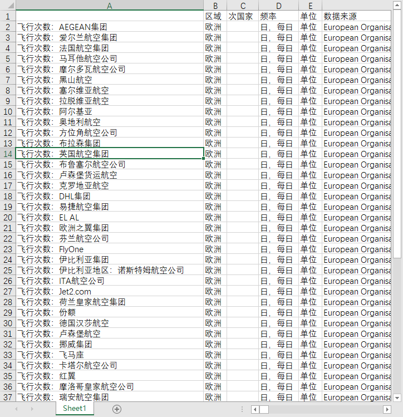Select cell '飞行次数: 克罗地亚航空'
The height and width of the screenshot is (417, 403).
coord(110,185)
